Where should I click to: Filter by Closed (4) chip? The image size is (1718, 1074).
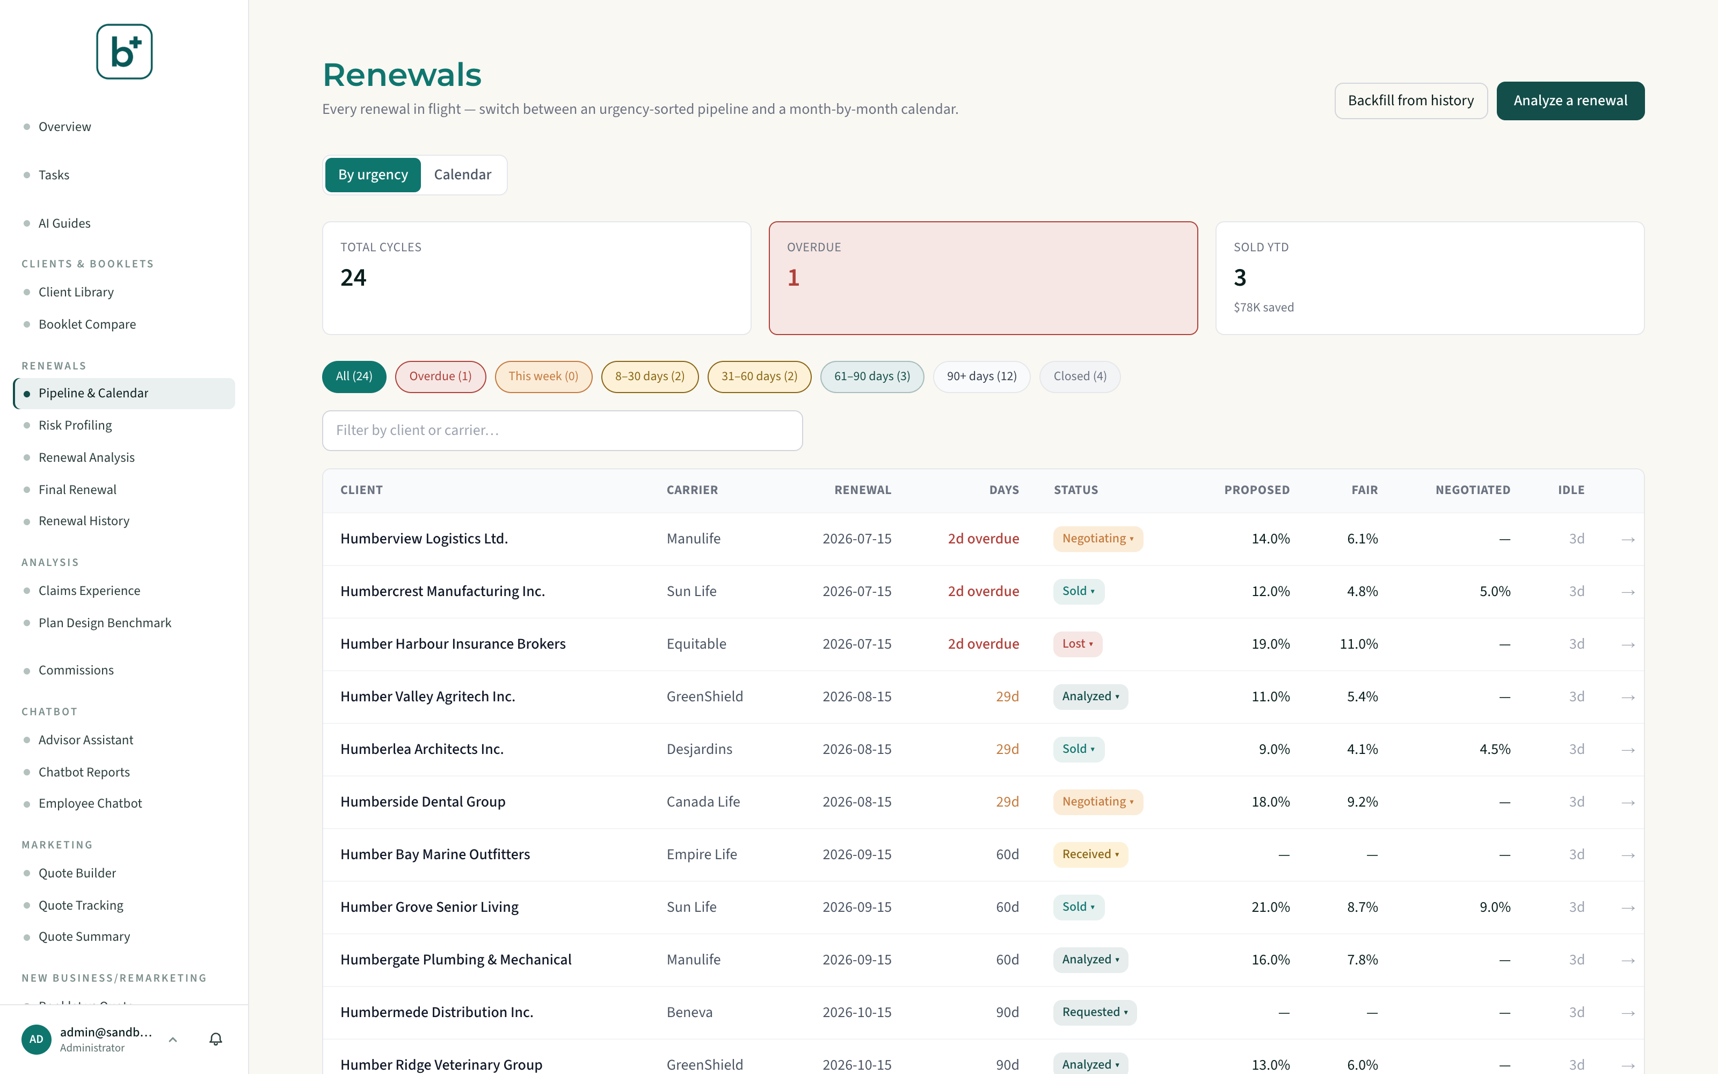[x=1080, y=376]
